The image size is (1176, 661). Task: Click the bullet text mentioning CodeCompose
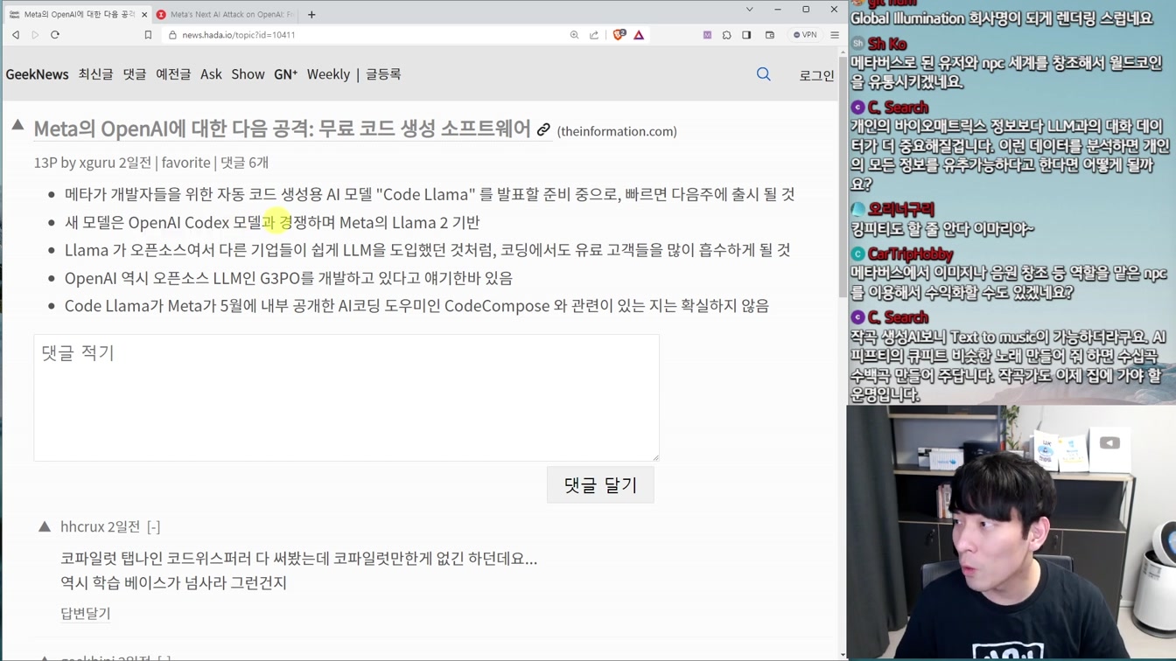416,306
